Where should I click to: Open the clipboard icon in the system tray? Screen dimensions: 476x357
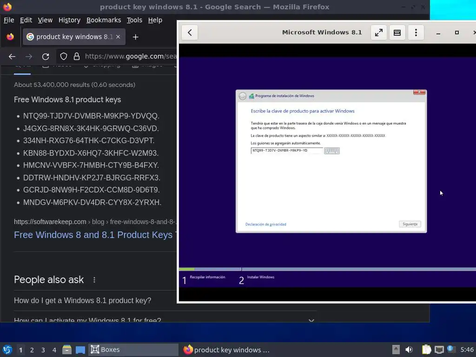tap(427, 350)
